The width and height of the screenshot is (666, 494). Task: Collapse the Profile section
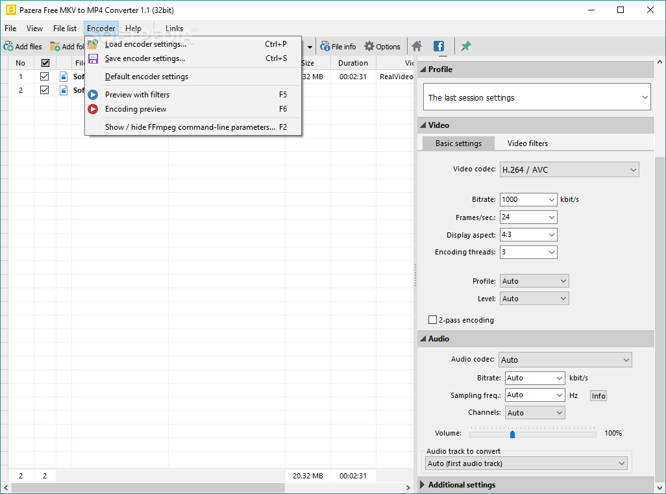tap(423, 69)
